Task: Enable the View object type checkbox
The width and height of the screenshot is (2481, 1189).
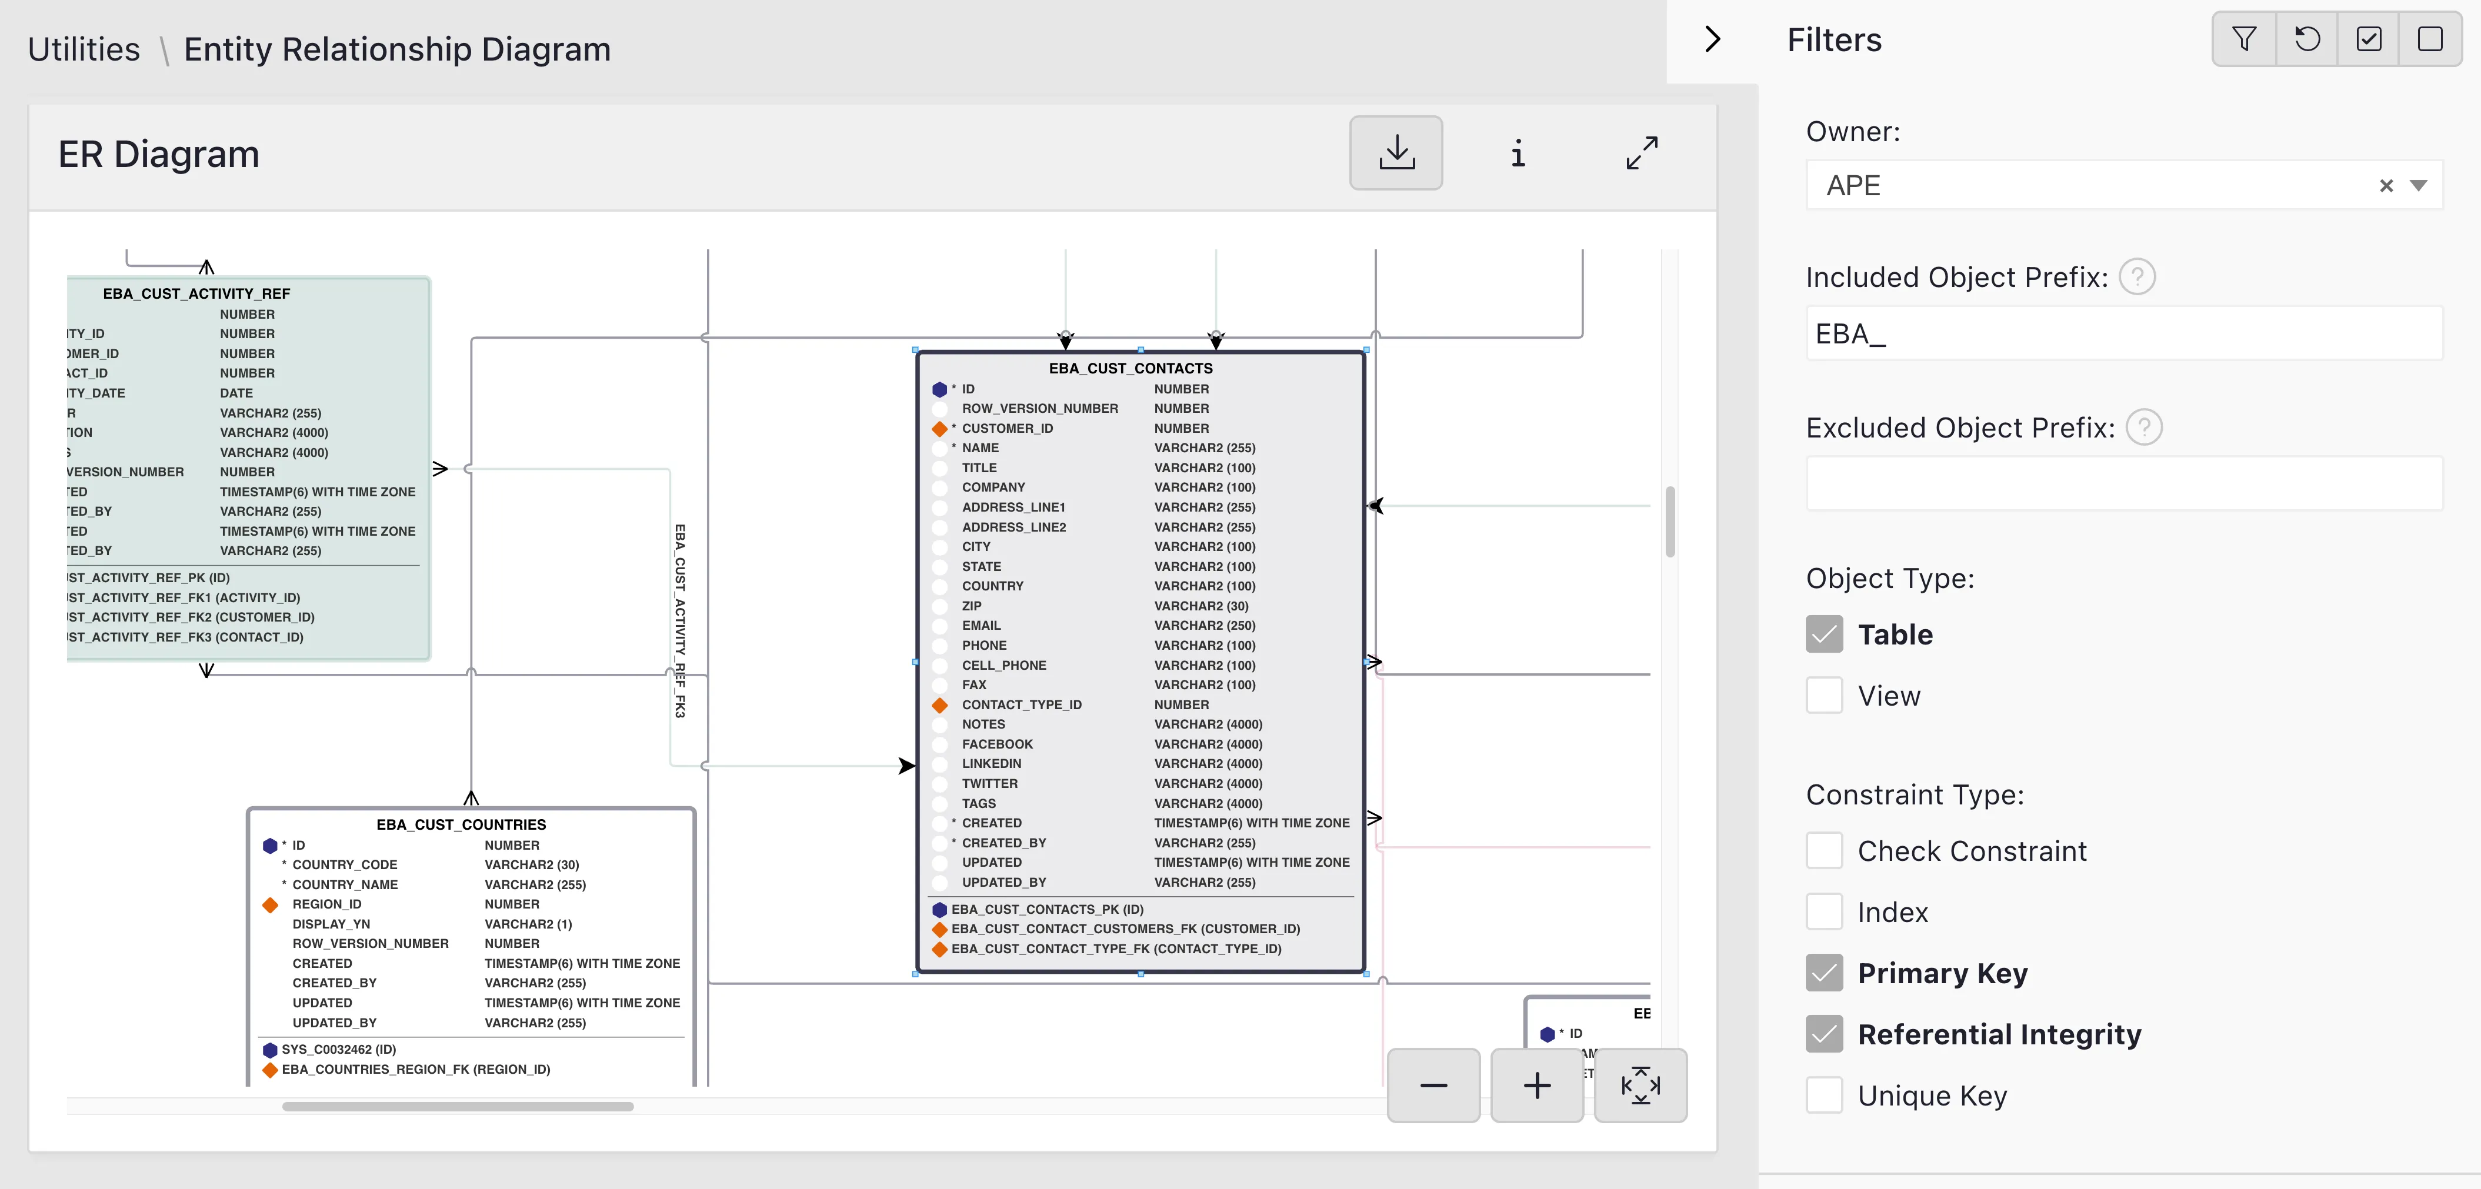Action: (x=1825, y=695)
